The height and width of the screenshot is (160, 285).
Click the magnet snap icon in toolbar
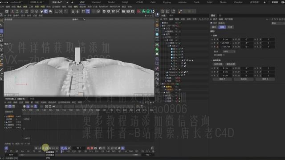(x=73, y=11)
